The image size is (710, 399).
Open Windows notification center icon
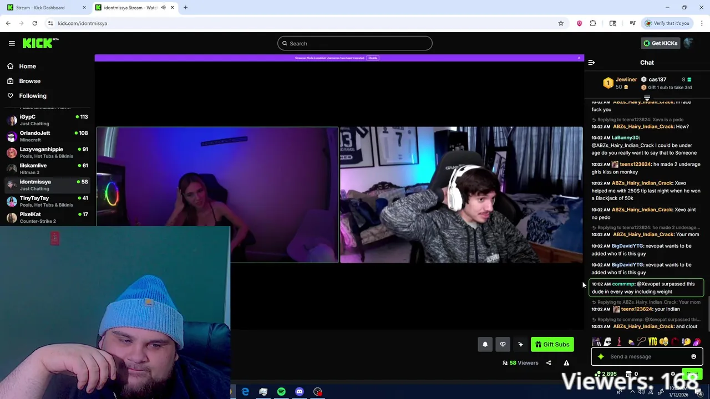click(698, 392)
